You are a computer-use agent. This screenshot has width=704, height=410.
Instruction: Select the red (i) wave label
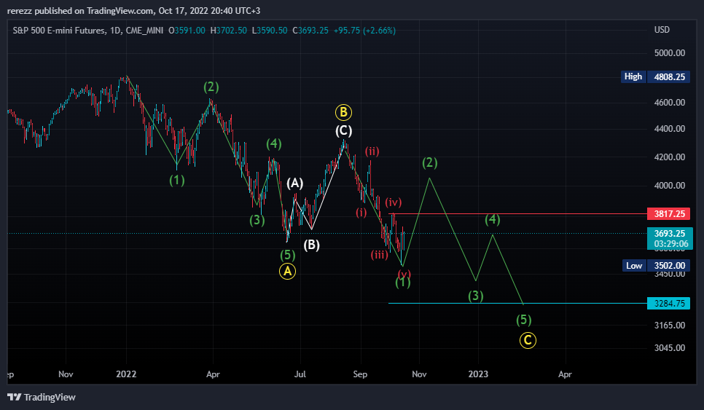(x=361, y=213)
